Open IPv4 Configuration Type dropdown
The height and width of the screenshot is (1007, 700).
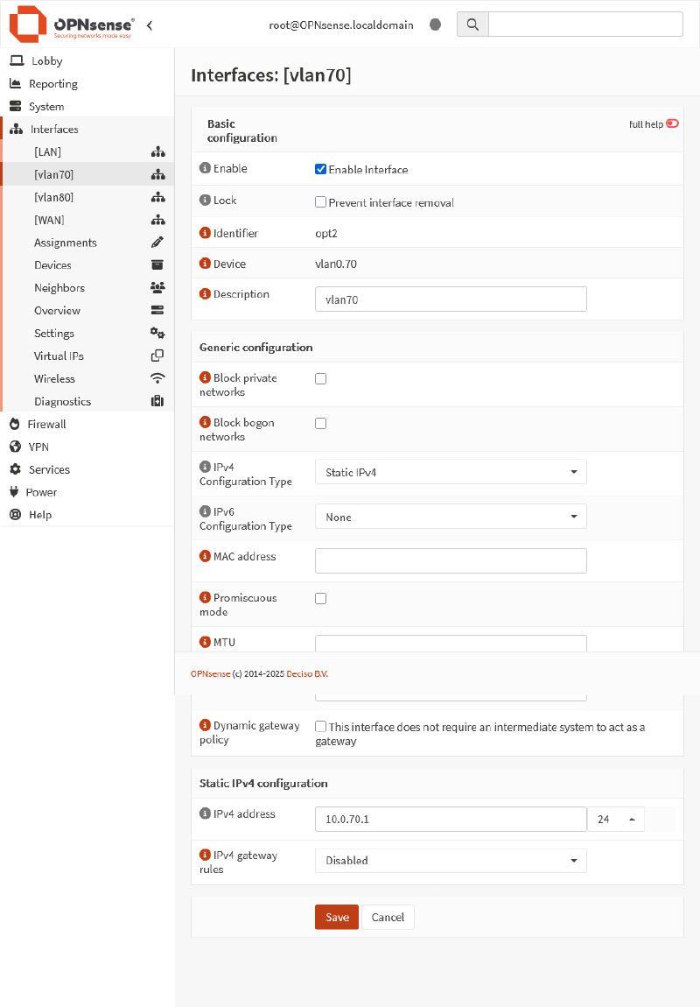coord(451,472)
